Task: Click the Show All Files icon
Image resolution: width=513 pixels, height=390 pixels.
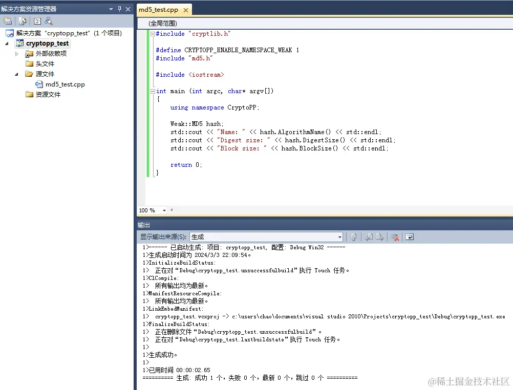Action: tap(22, 21)
